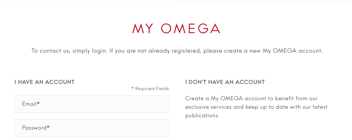
Task: Click the "To contact us, simply login" sentence
Action: coord(69,51)
